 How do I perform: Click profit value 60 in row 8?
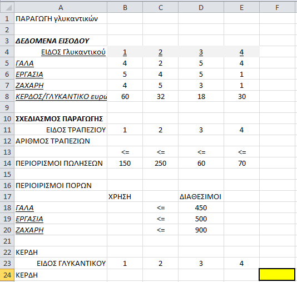pyautogui.click(x=125, y=96)
